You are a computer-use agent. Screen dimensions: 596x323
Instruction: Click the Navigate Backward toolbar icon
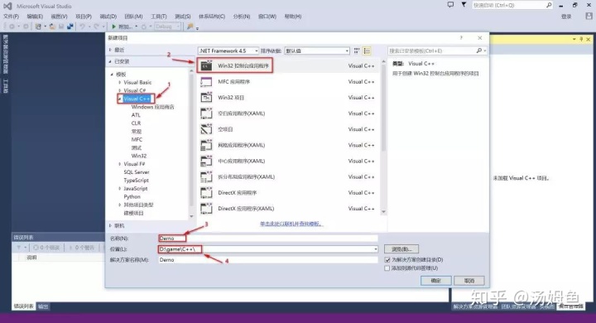pyautogui.click(x=12, y=27)
